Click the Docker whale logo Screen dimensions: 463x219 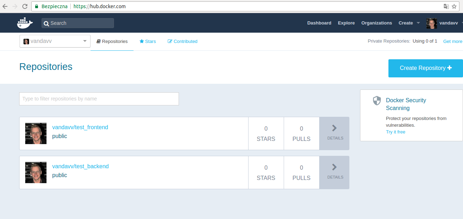coord(25,23)
